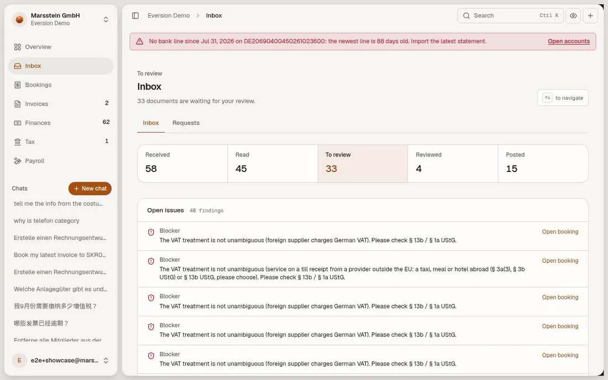608x380 pixels.
Task: Select Inbox in the sidebar
Action: [x=61, y=66]
